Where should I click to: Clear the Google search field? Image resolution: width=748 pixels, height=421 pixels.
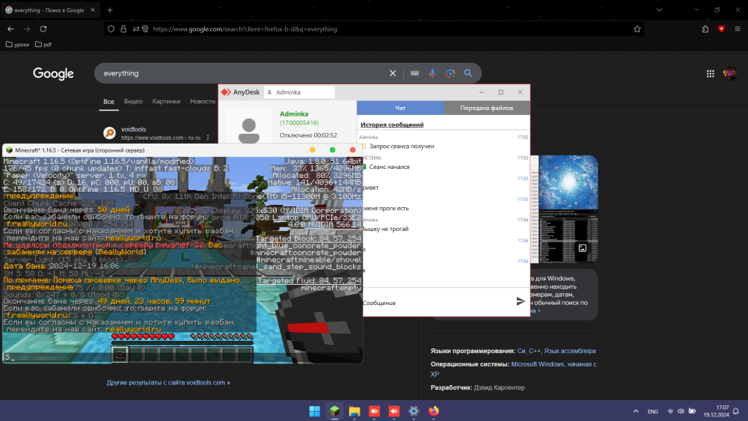(x=393, y=73)
